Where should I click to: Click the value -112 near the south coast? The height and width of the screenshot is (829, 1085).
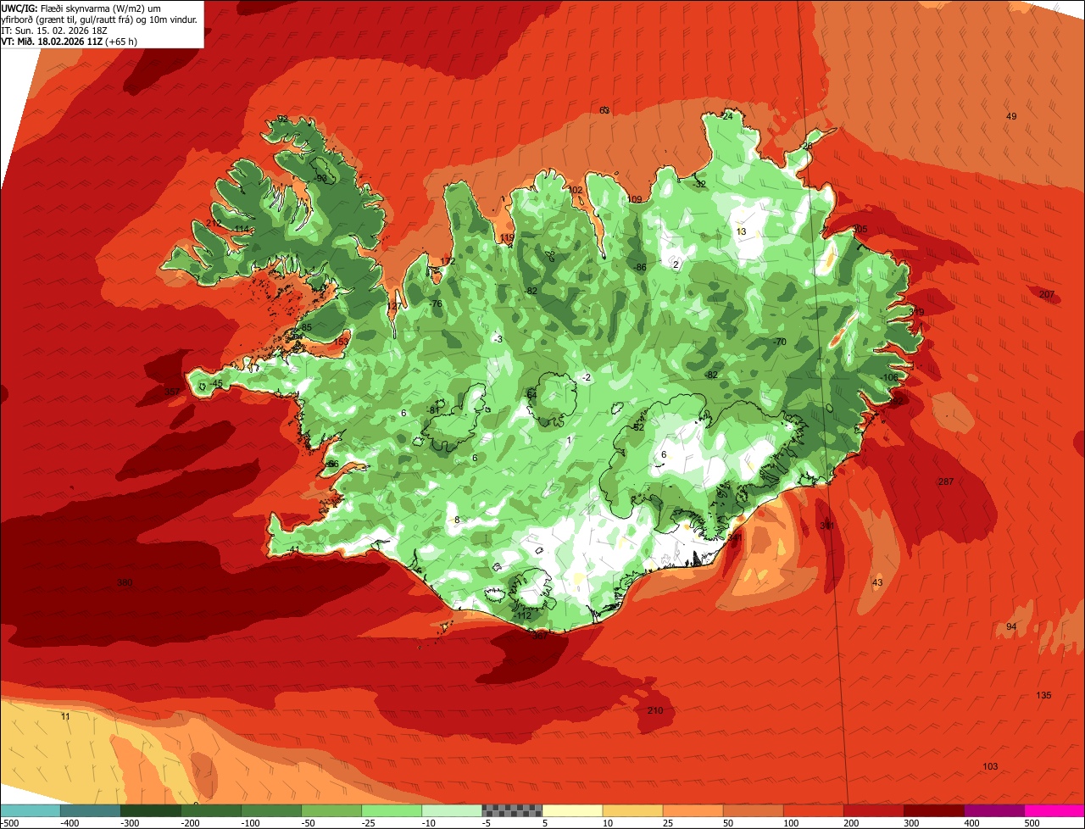click(522, 615)
